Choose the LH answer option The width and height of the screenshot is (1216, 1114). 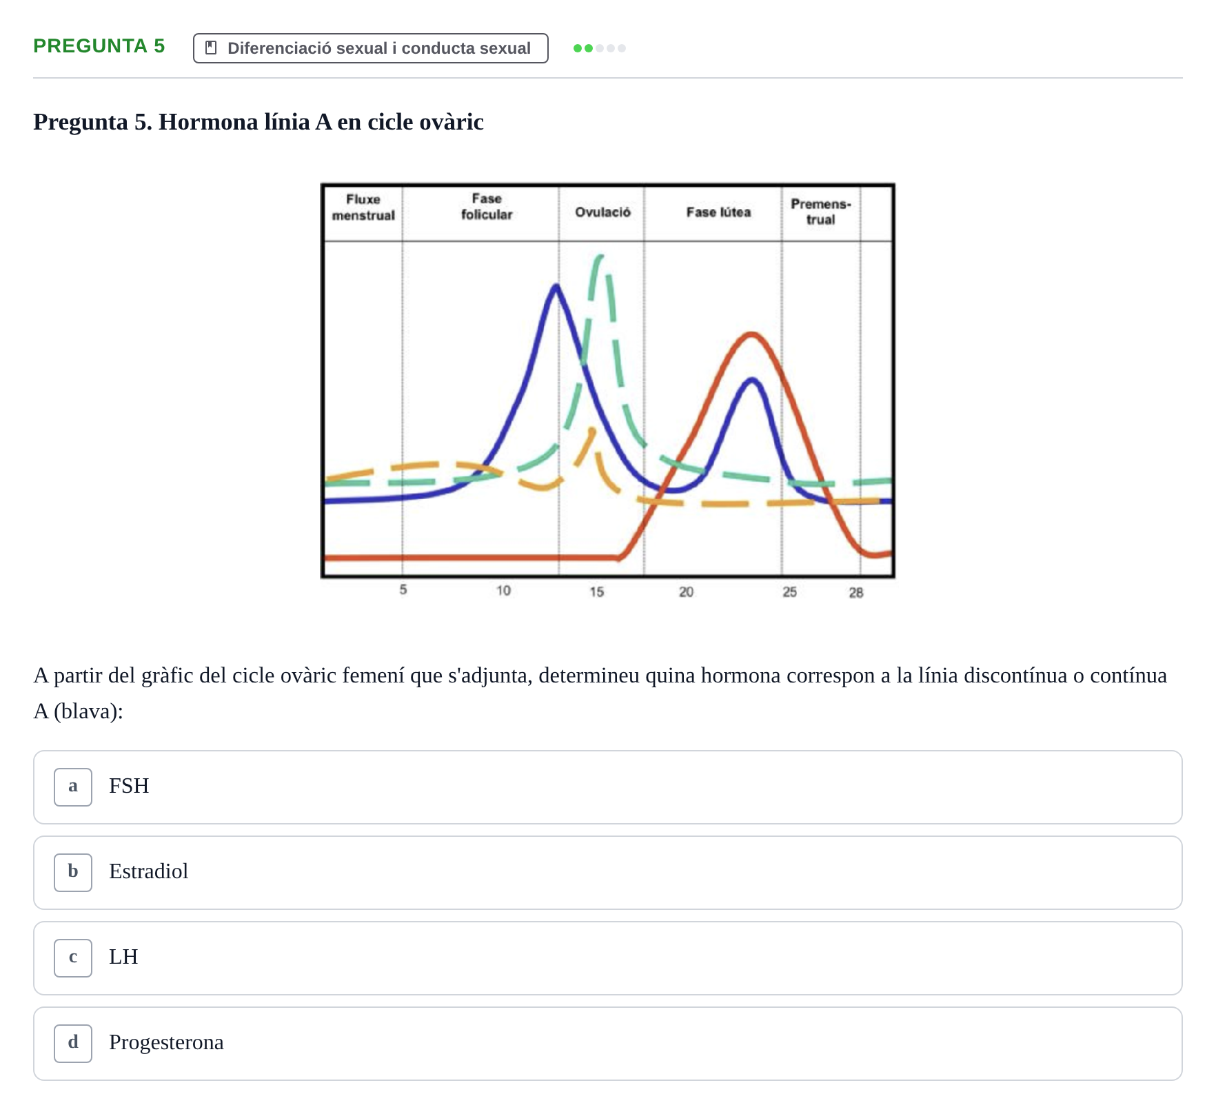(x=608, y=958)
